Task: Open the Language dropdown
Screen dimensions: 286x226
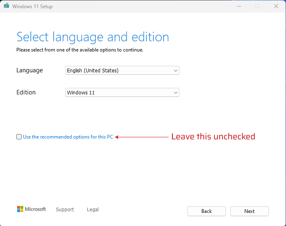Action: tap(122, 70)
